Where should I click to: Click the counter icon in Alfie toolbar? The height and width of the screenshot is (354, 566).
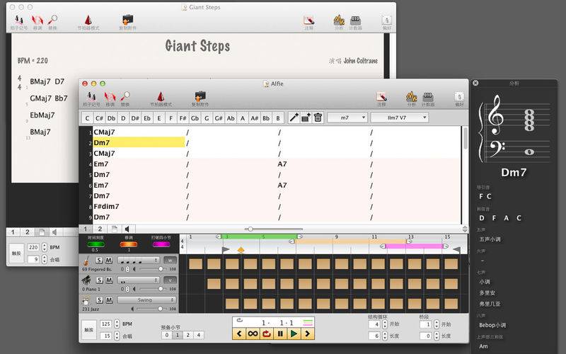tap(428, 97)
